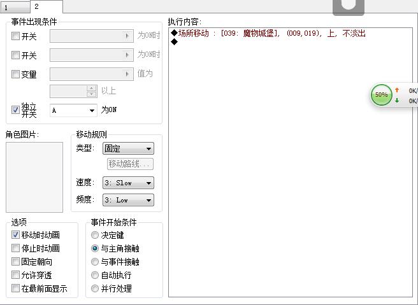Click the 事件出现条件 group label
Viewport: 418px width, 305px height.
pos(34,22)
